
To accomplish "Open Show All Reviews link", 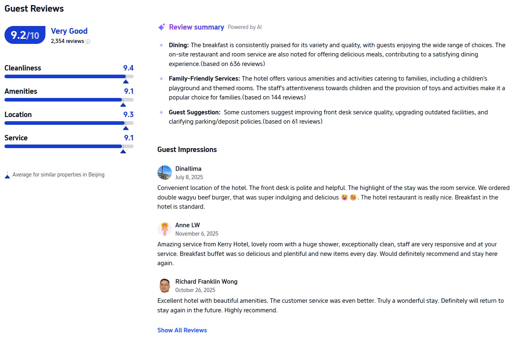I will (x=182, y=330).
